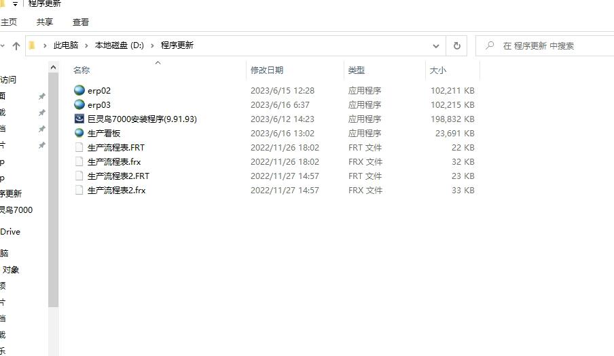Navigate to 此电脑 in the breadcrumb
The width and height of the screenshot is (614, 356).
[x=66, y=45]
